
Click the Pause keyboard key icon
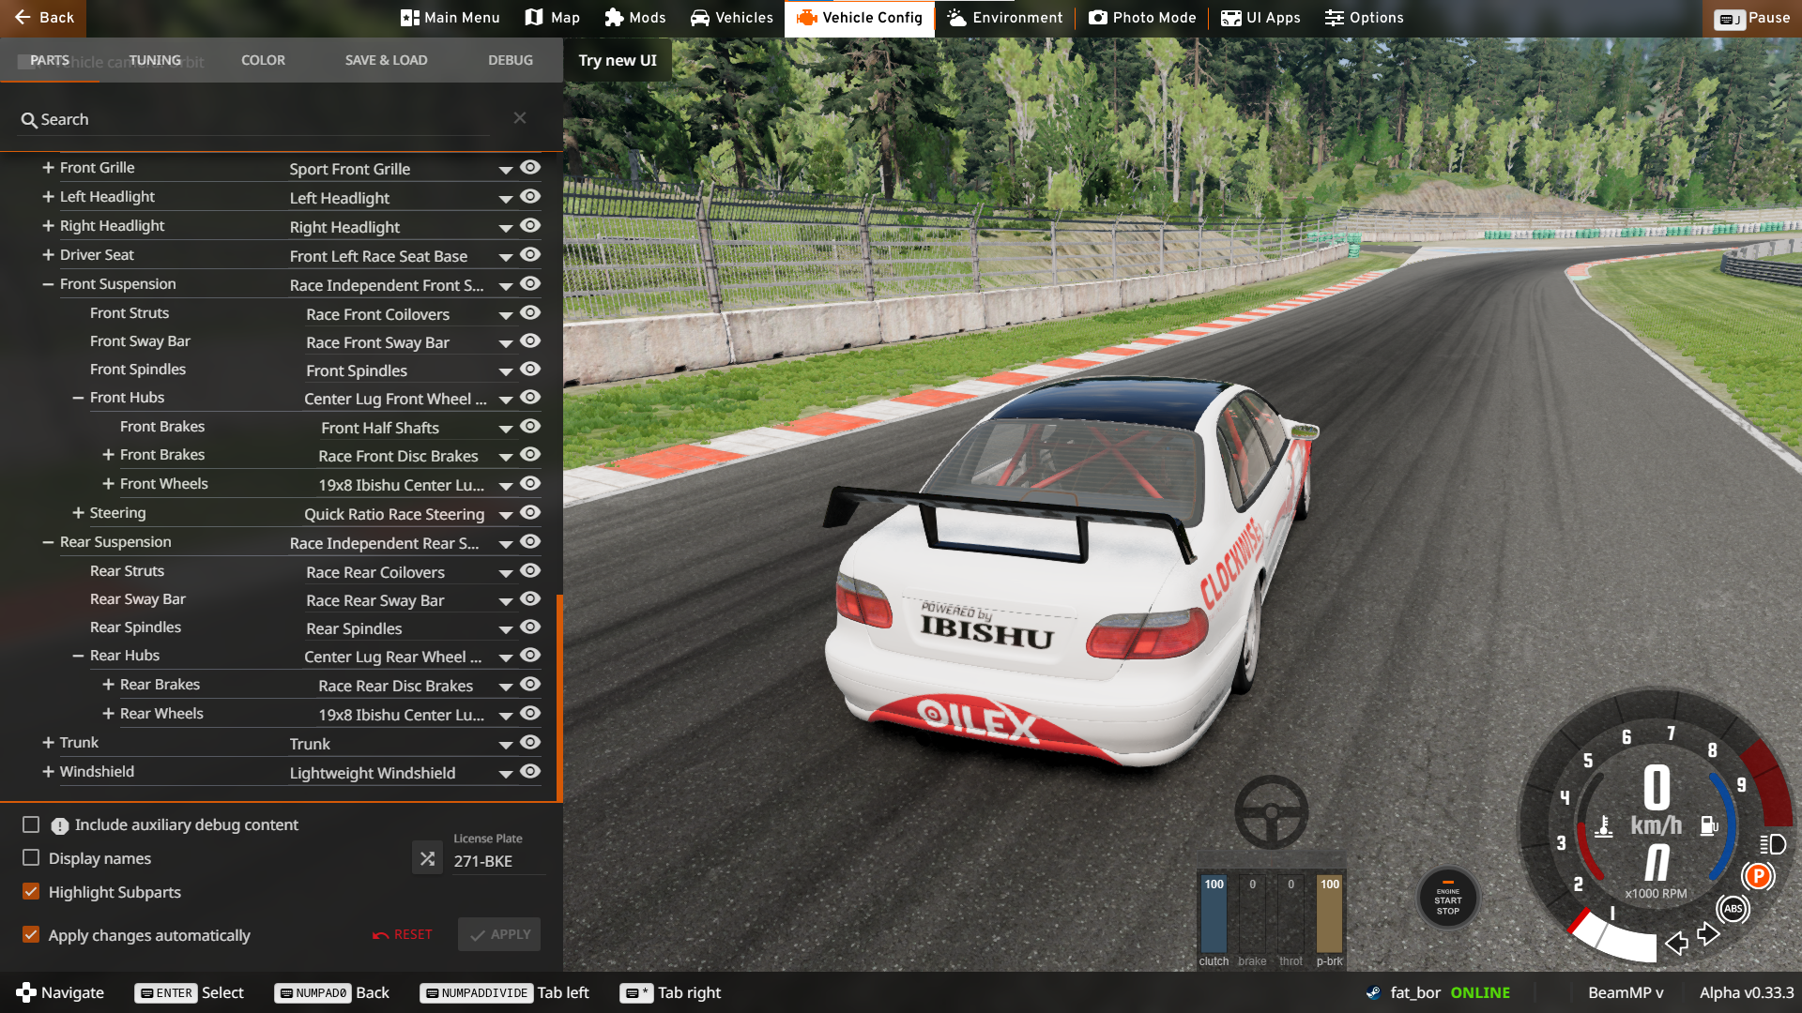coord(1729,19)
